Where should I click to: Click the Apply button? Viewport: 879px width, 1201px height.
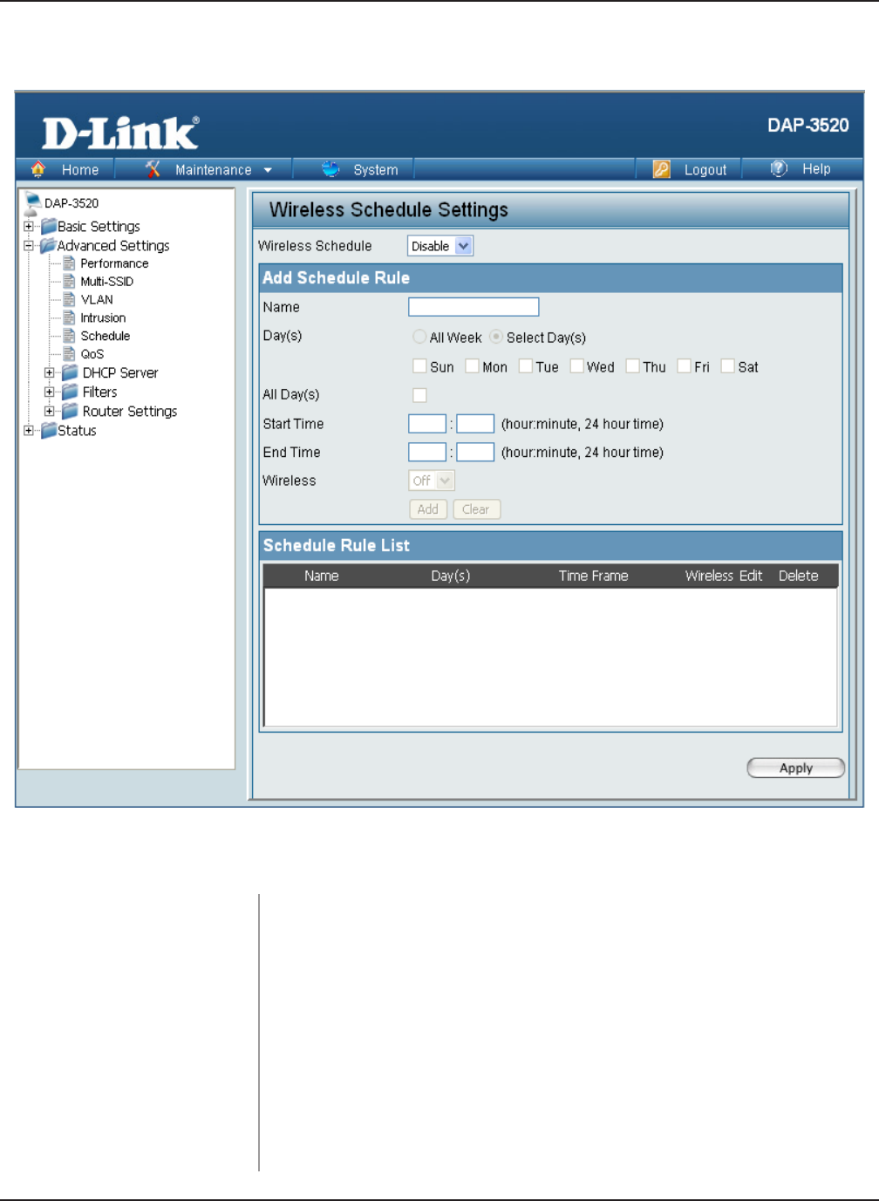tap(796, 768)
